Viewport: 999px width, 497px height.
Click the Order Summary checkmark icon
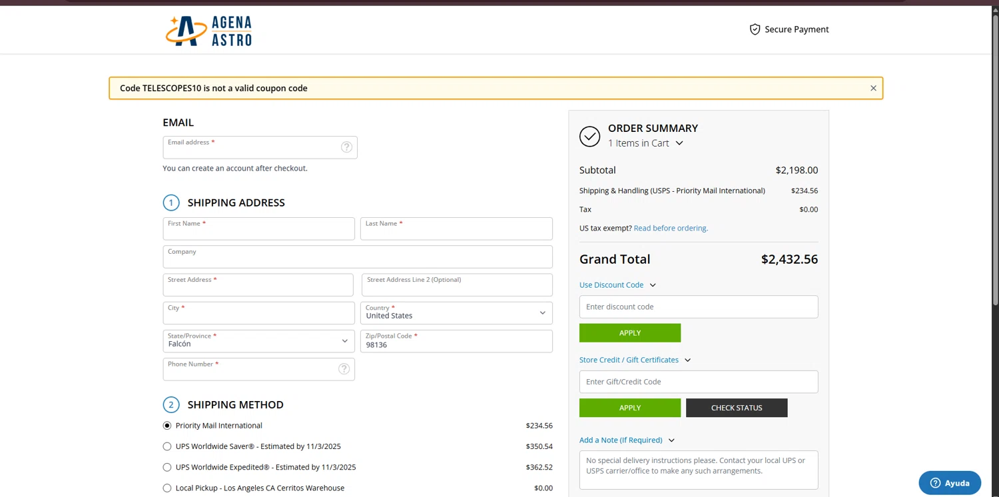click(589, 137)
